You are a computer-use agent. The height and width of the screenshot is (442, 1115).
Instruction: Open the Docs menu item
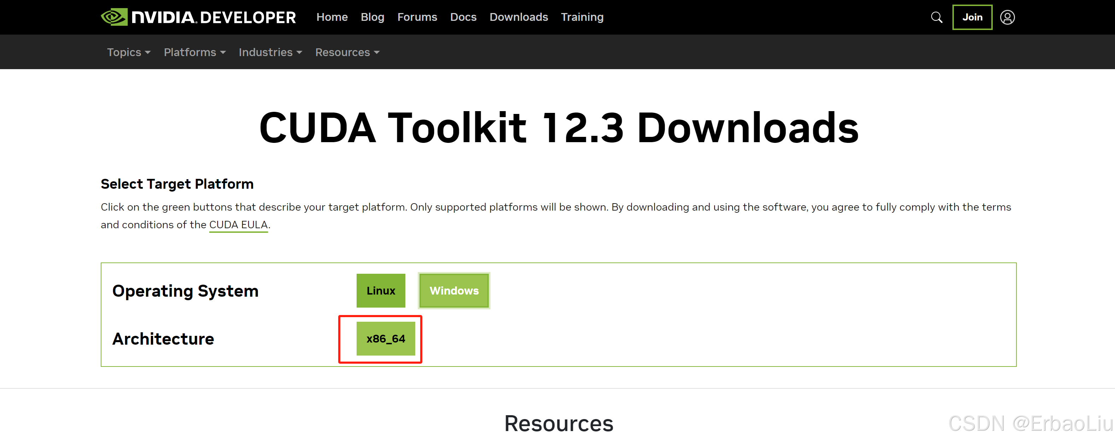(463, 17)
